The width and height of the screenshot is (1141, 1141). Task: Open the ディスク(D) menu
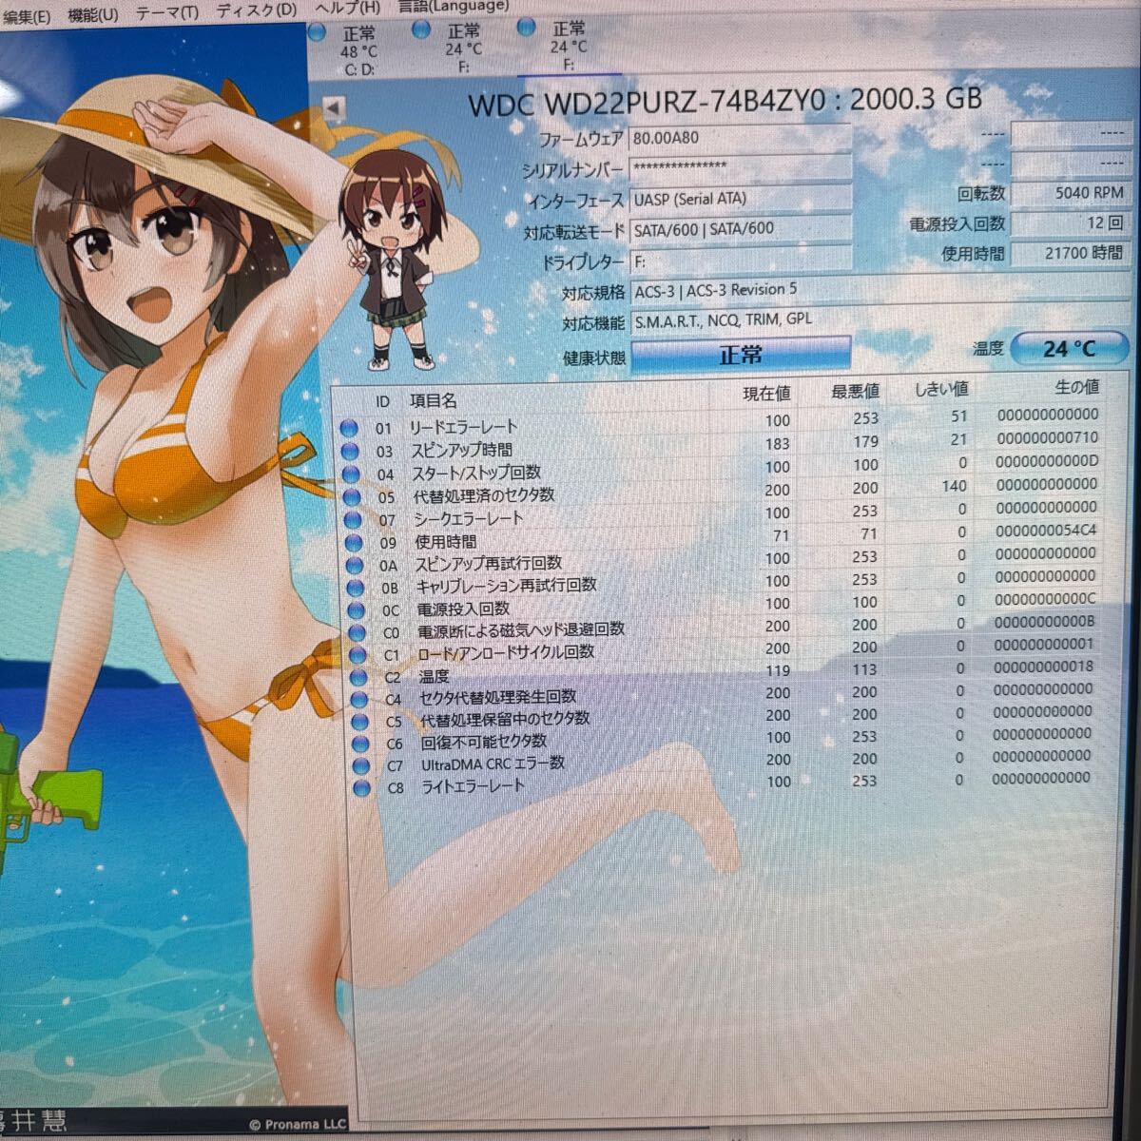click(256, 10)
